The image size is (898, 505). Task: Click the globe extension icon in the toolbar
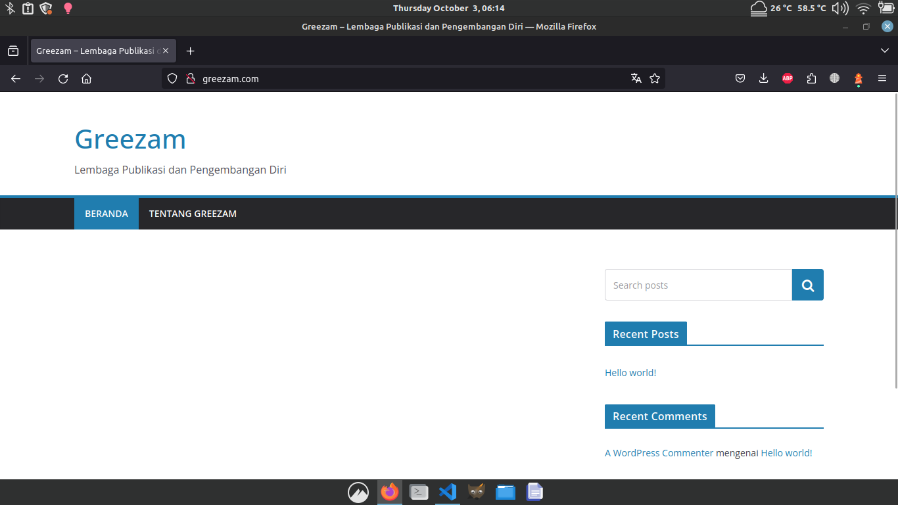(835, 78)
